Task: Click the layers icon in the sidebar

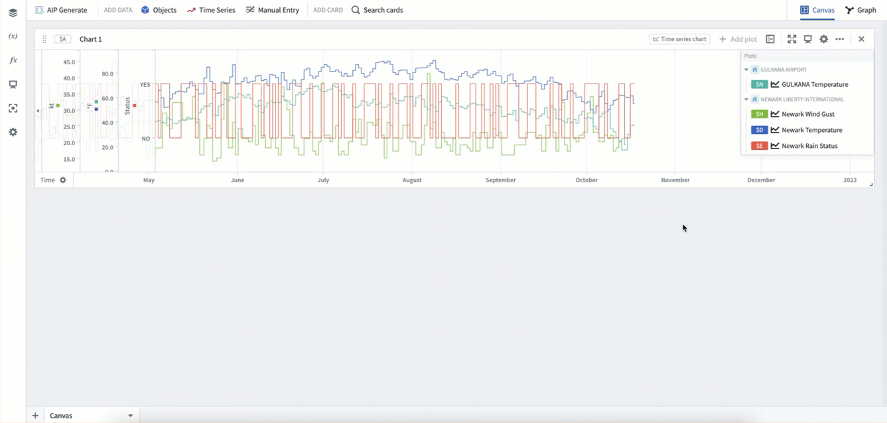Action: [x=13, y=13]
